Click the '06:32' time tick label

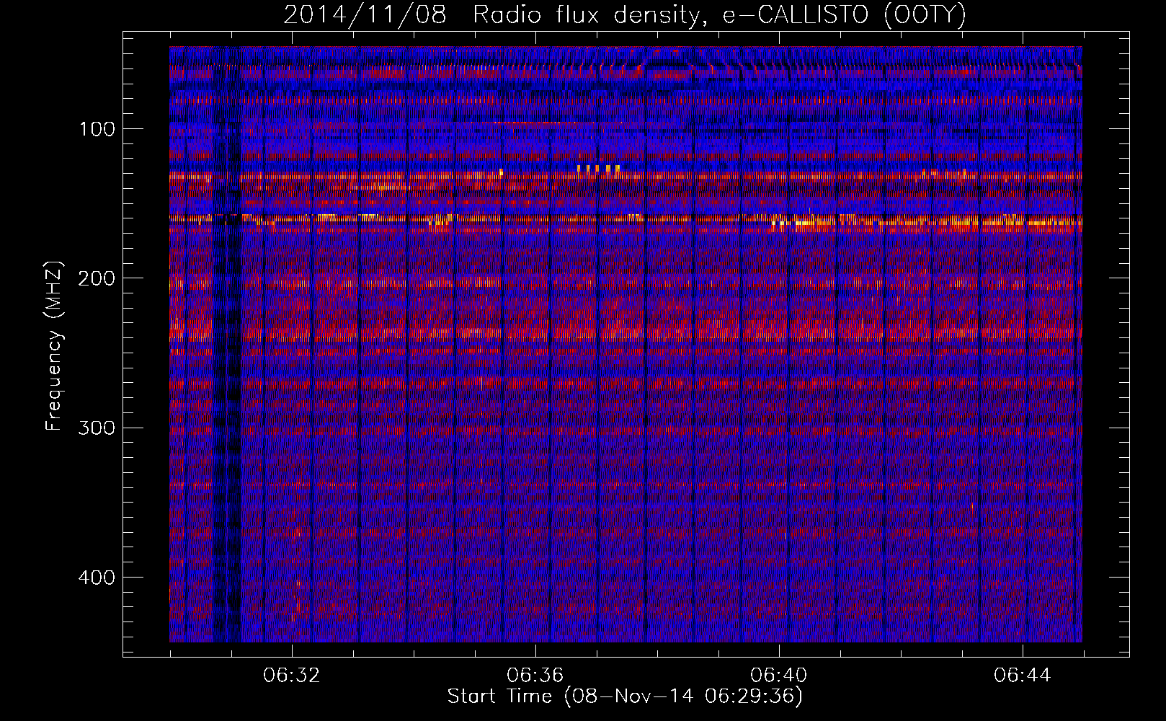(291, 676)
